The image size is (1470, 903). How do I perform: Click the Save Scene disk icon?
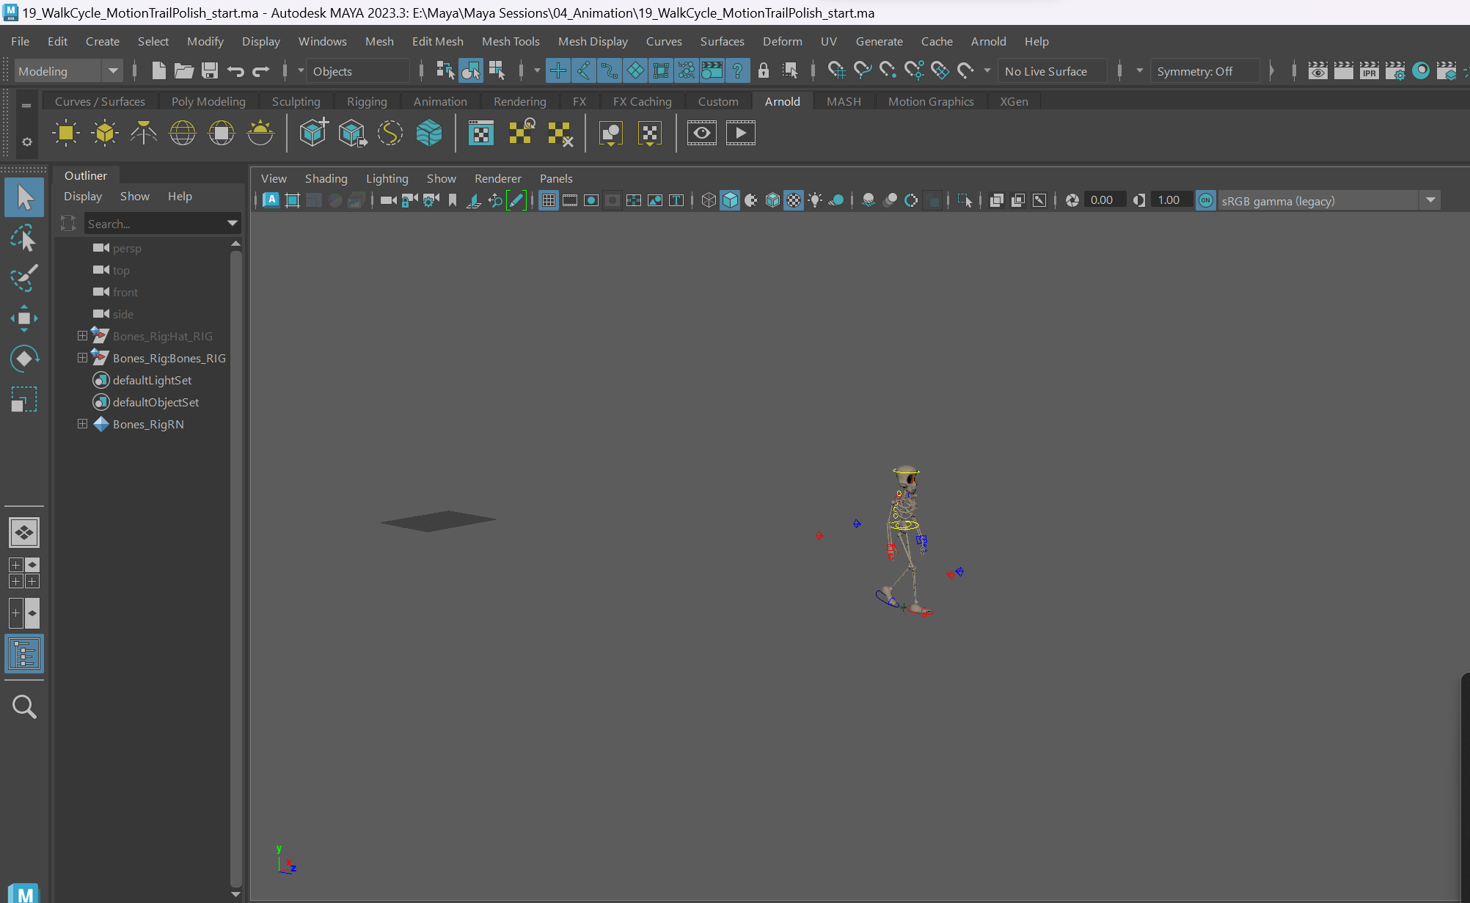pos(210,70)
